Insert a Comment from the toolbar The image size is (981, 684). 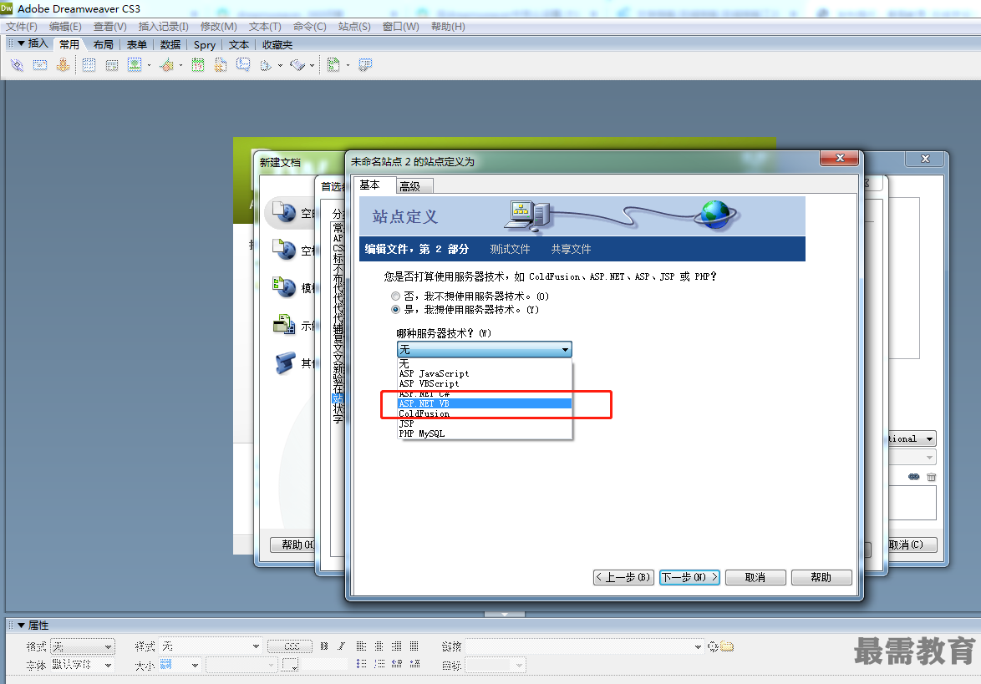tap(243, 65)
